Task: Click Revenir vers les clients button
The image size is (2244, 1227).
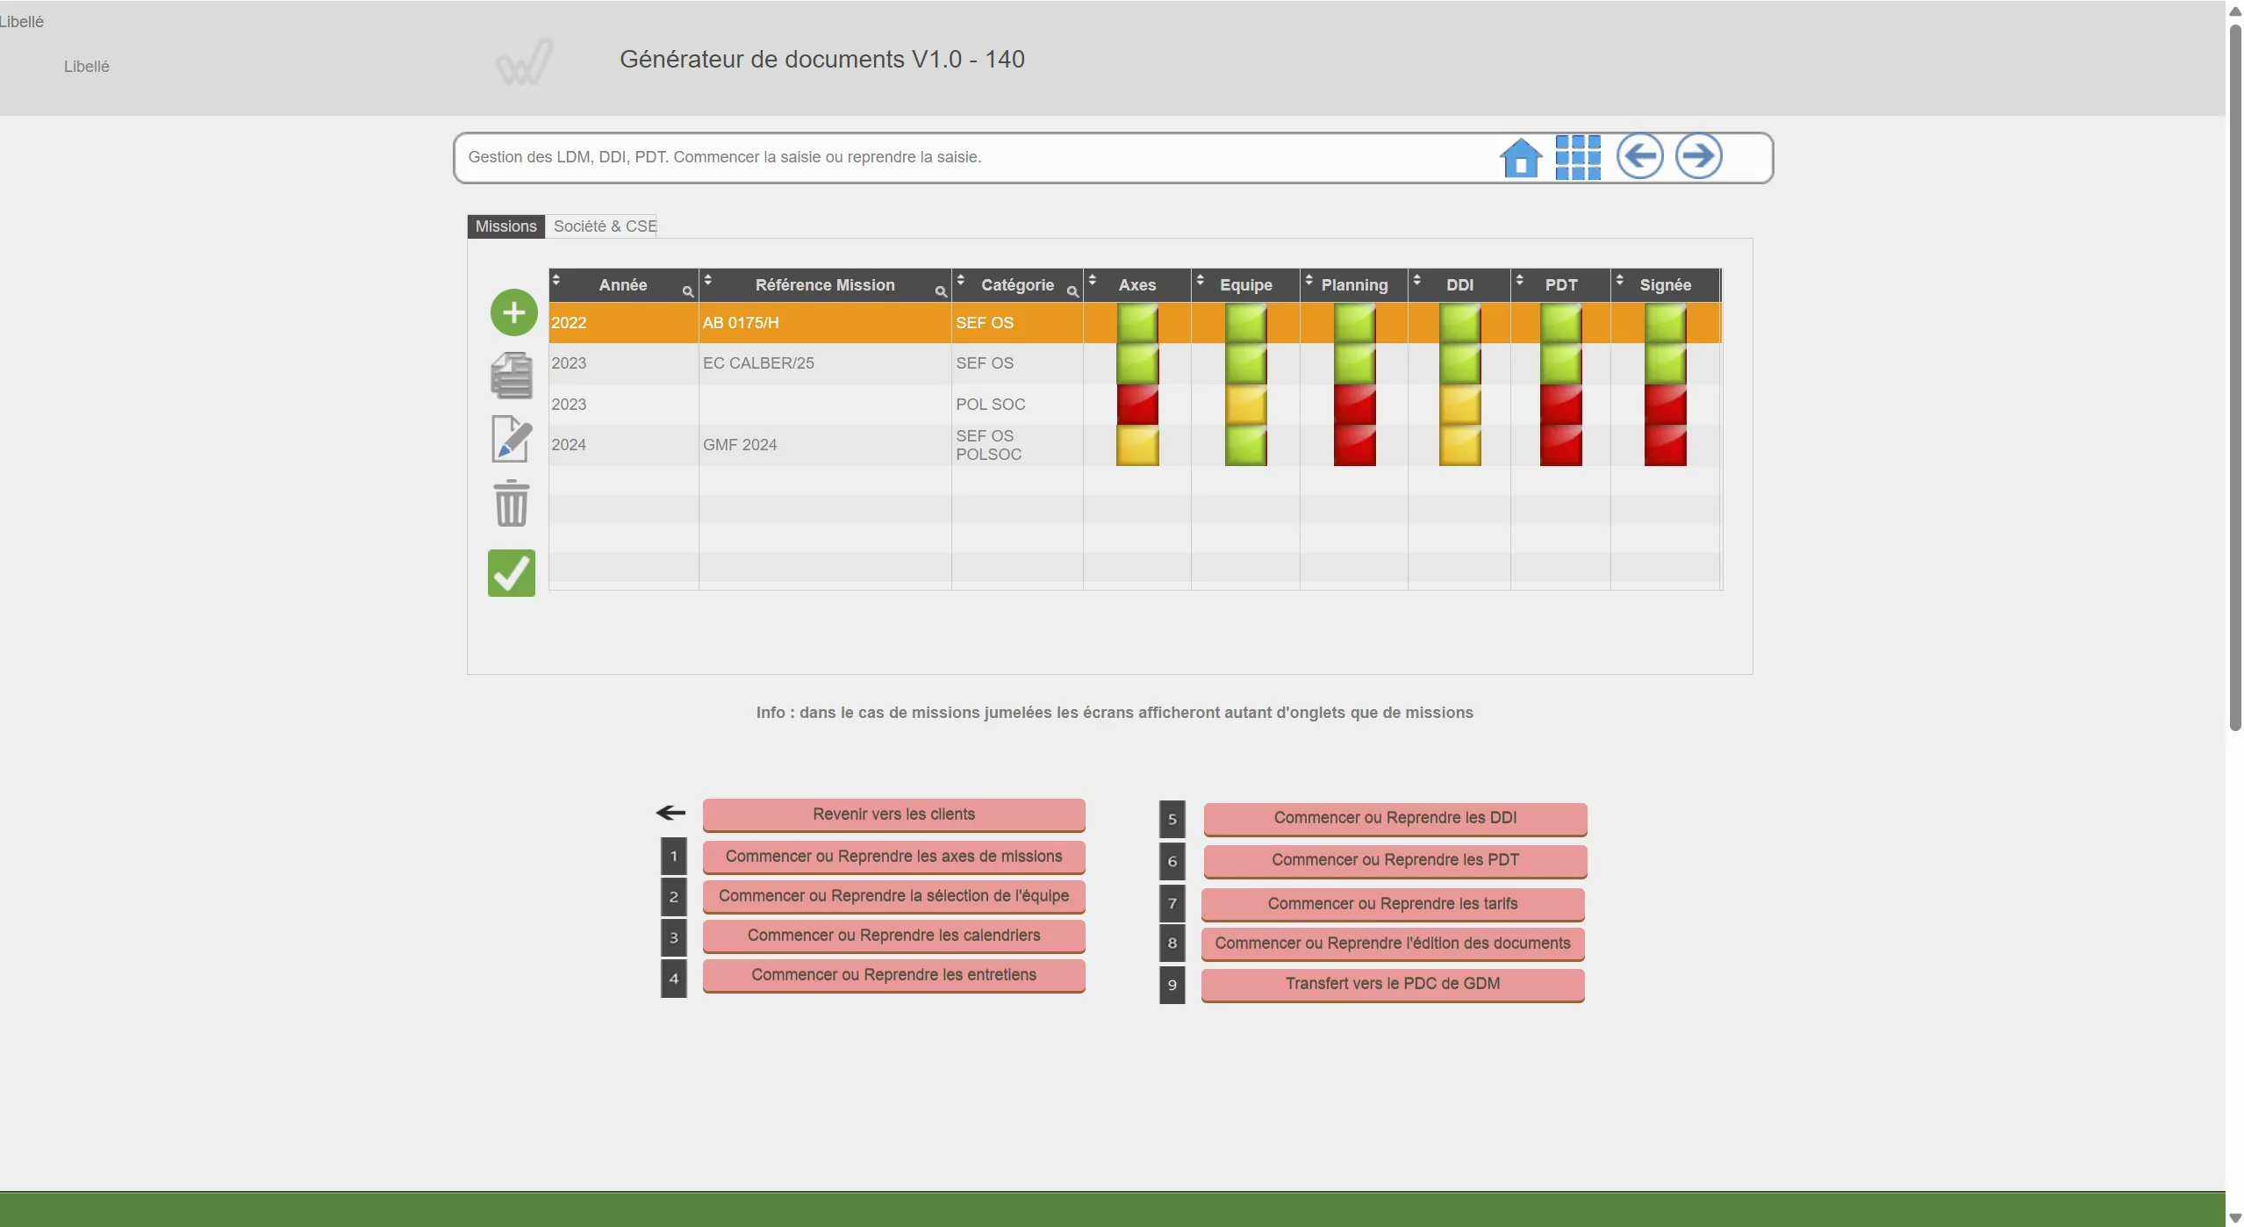Action: (893, 814)
